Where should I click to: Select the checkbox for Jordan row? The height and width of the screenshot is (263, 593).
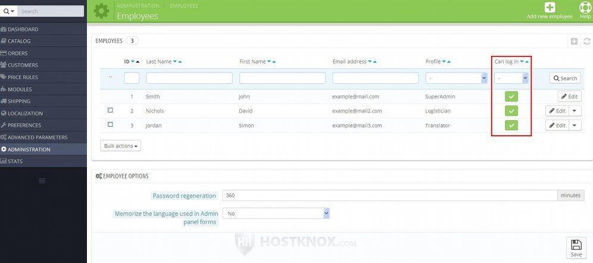pos(110,124)
